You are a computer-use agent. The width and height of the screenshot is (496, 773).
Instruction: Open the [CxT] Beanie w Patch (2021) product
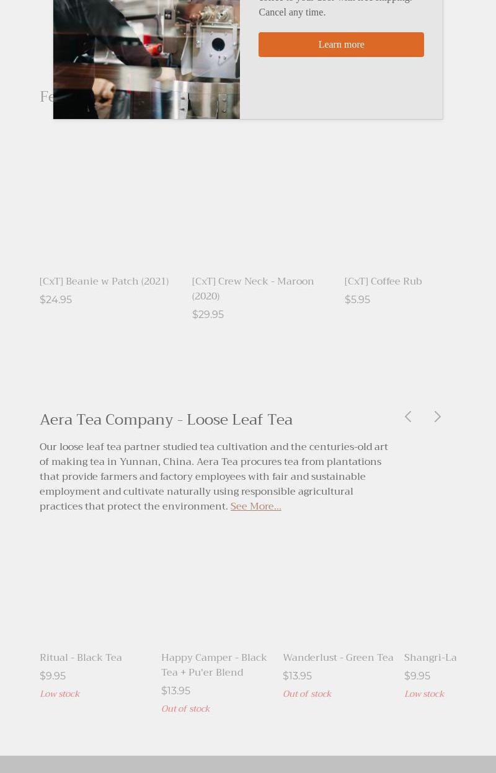(104, 281)
